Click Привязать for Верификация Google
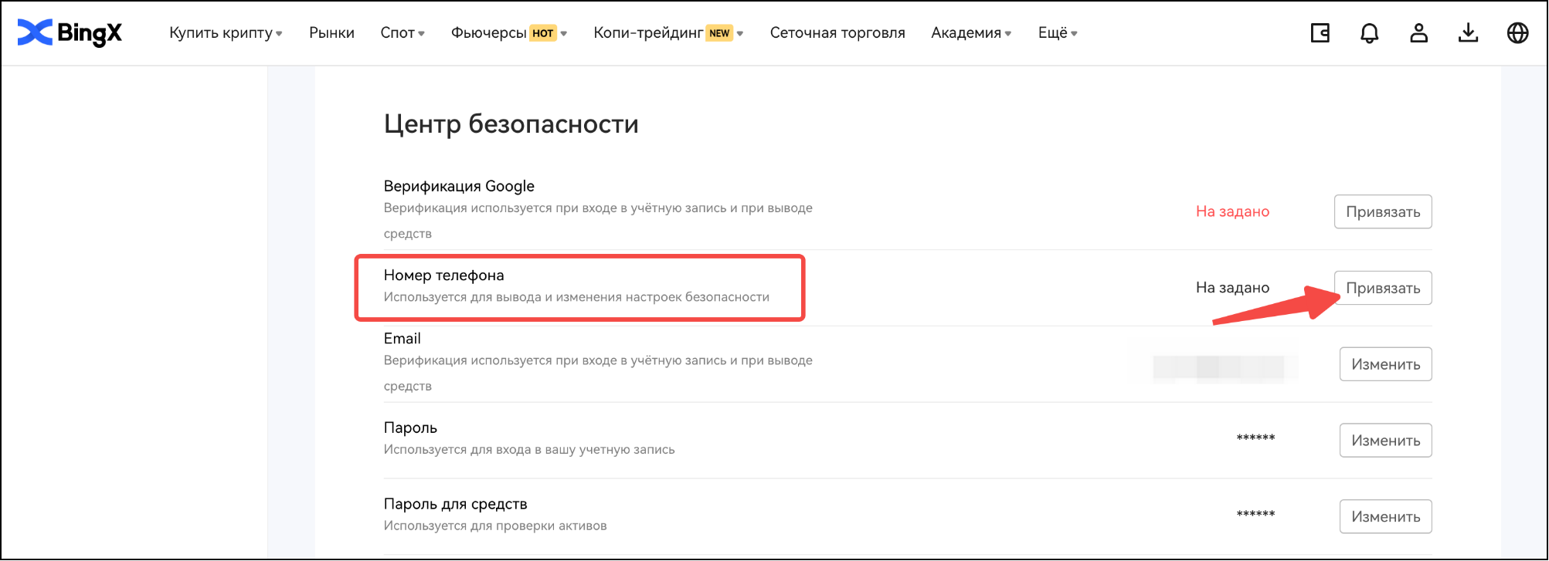 coord(1382,211)
